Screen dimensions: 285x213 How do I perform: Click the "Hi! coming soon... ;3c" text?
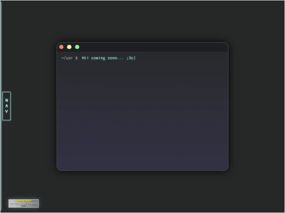(108, 58)
